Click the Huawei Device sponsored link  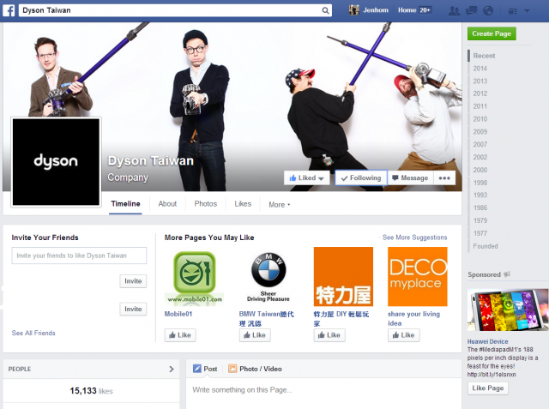click(487, 341)
